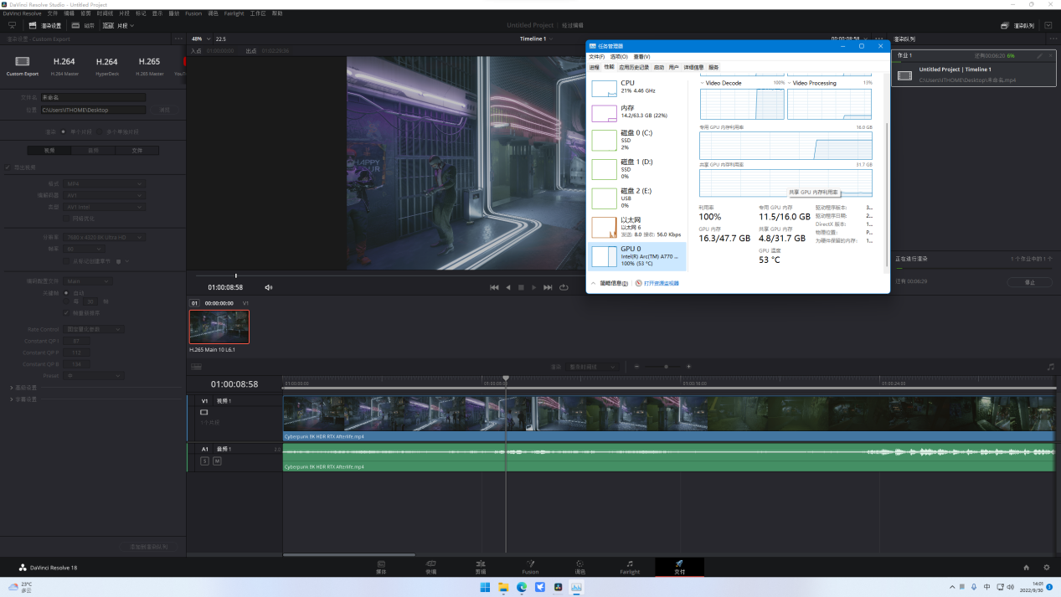Click the viewer scrub bar playhead
1061x597 pixels.
(x=236, y=275)
